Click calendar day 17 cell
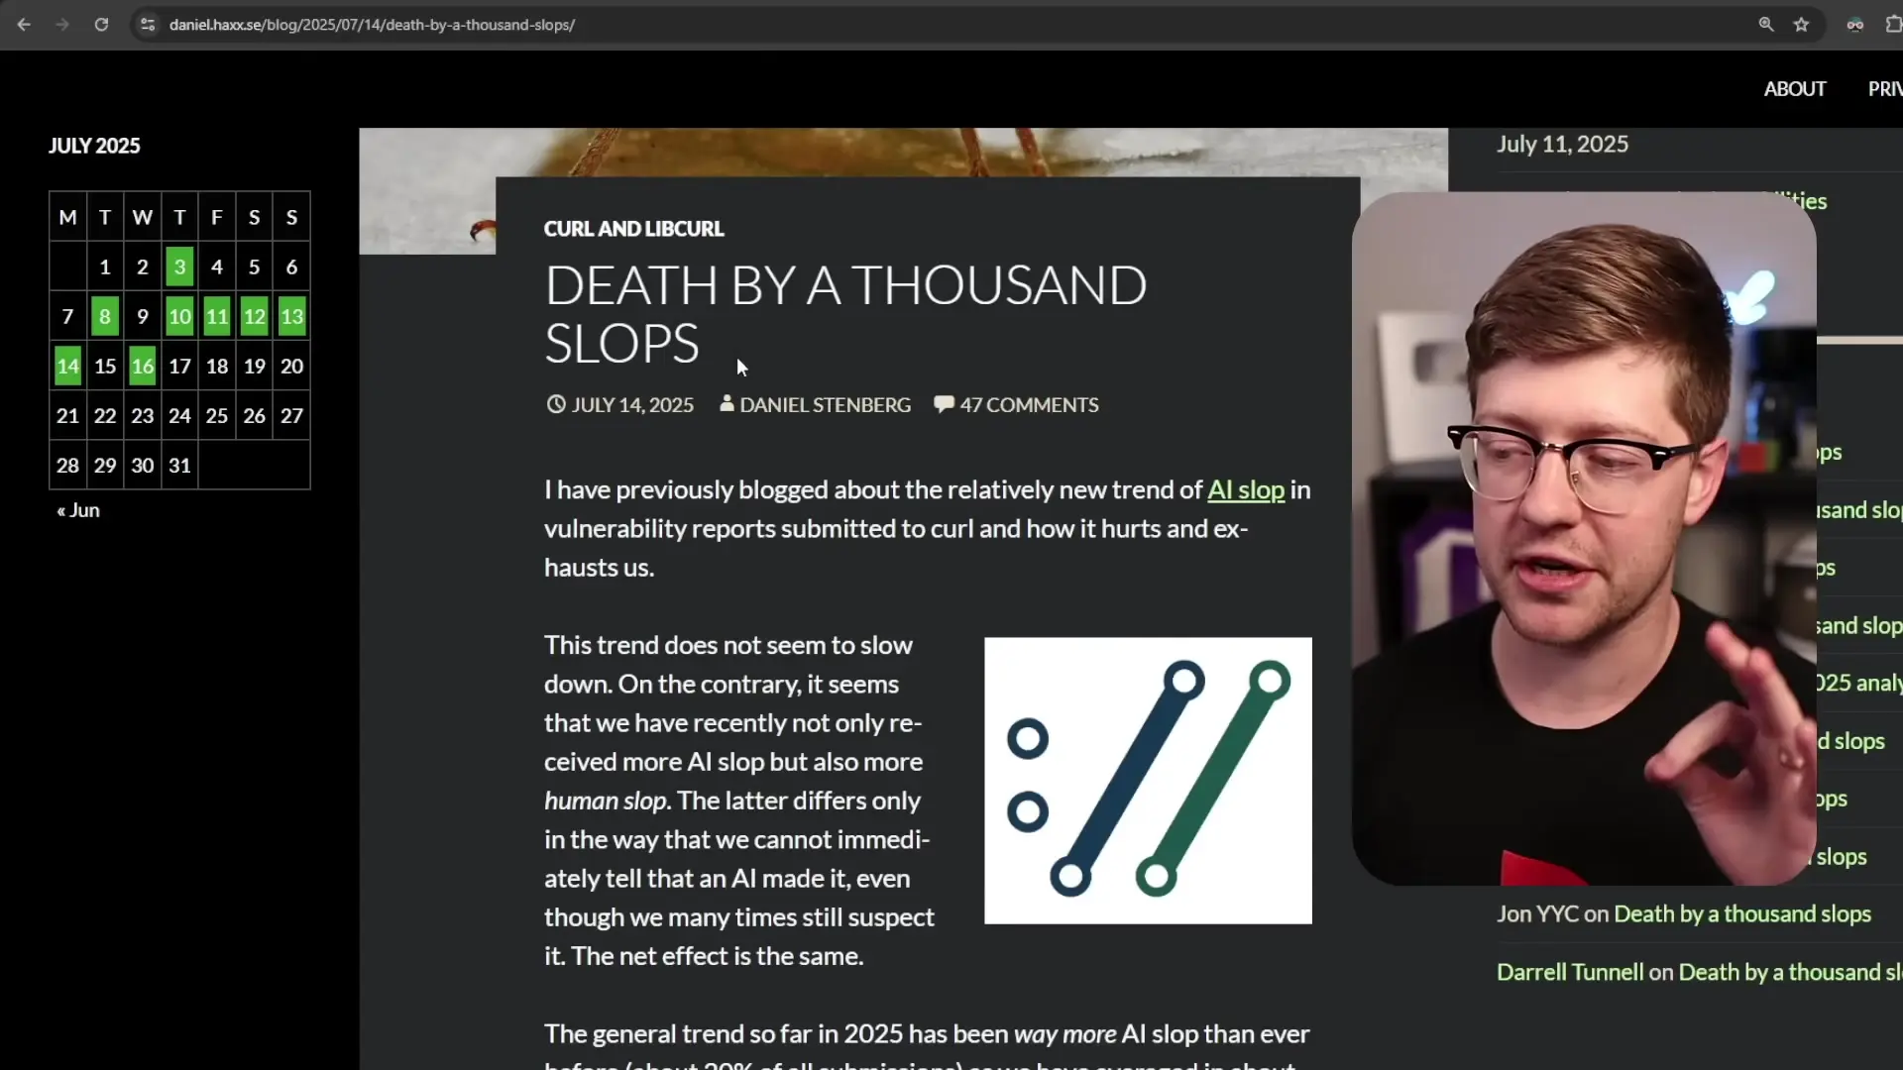Viewport: 1903px width, 1070px height. [x=179, y=366]
